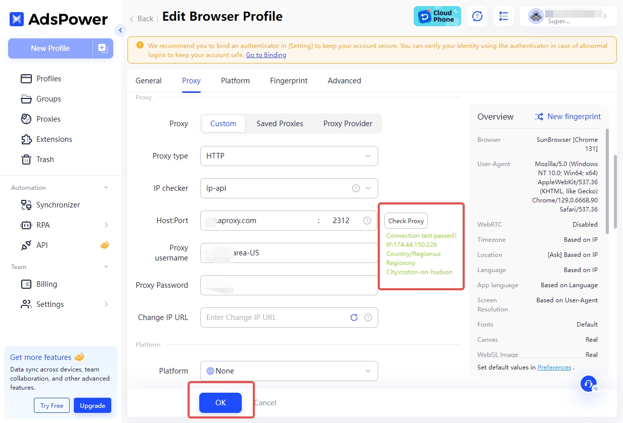This screenshot has width=623, height=423.
Task: Open the task list icon in header
Action: [504, 16]
